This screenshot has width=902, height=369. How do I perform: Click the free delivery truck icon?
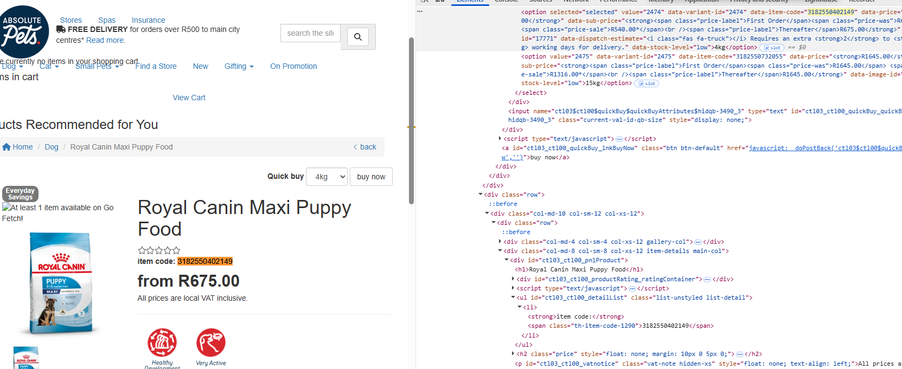tap(61, 29)
